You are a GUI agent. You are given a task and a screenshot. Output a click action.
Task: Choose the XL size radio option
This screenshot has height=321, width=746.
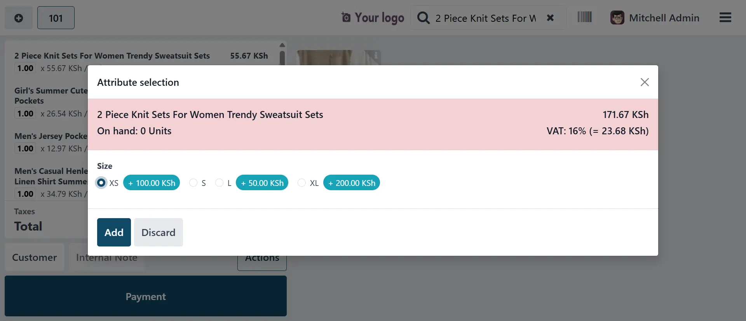coord(302,183)
